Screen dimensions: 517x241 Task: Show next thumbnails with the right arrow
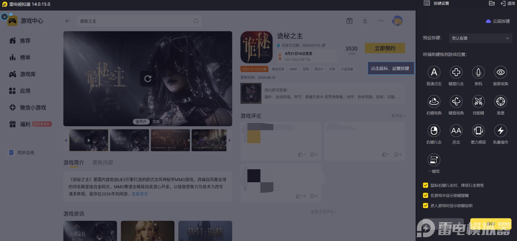click(x=230, y=140)
